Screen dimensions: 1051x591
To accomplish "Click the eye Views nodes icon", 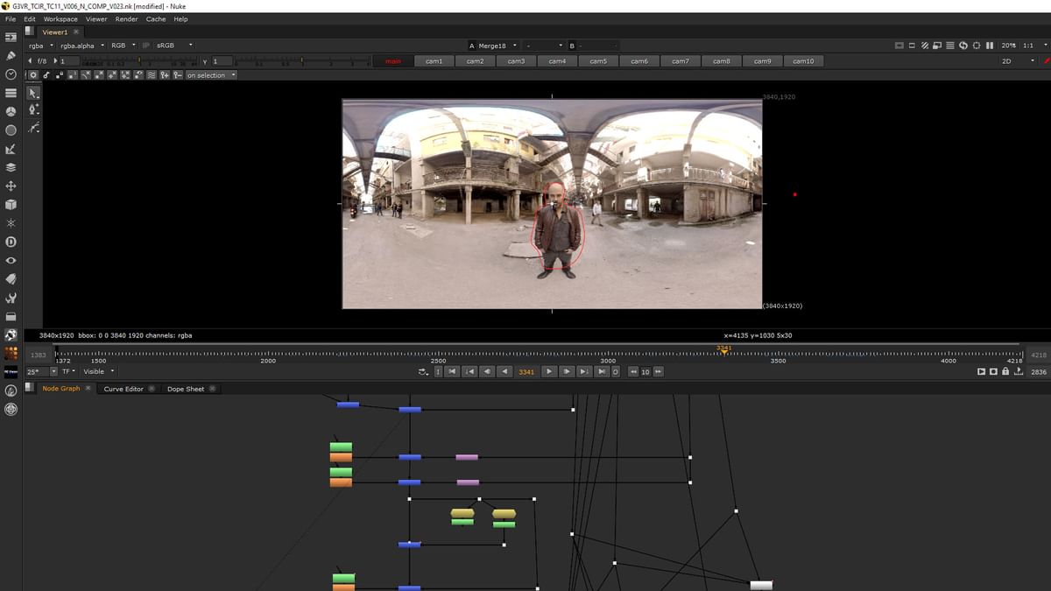I will [11, 260].
